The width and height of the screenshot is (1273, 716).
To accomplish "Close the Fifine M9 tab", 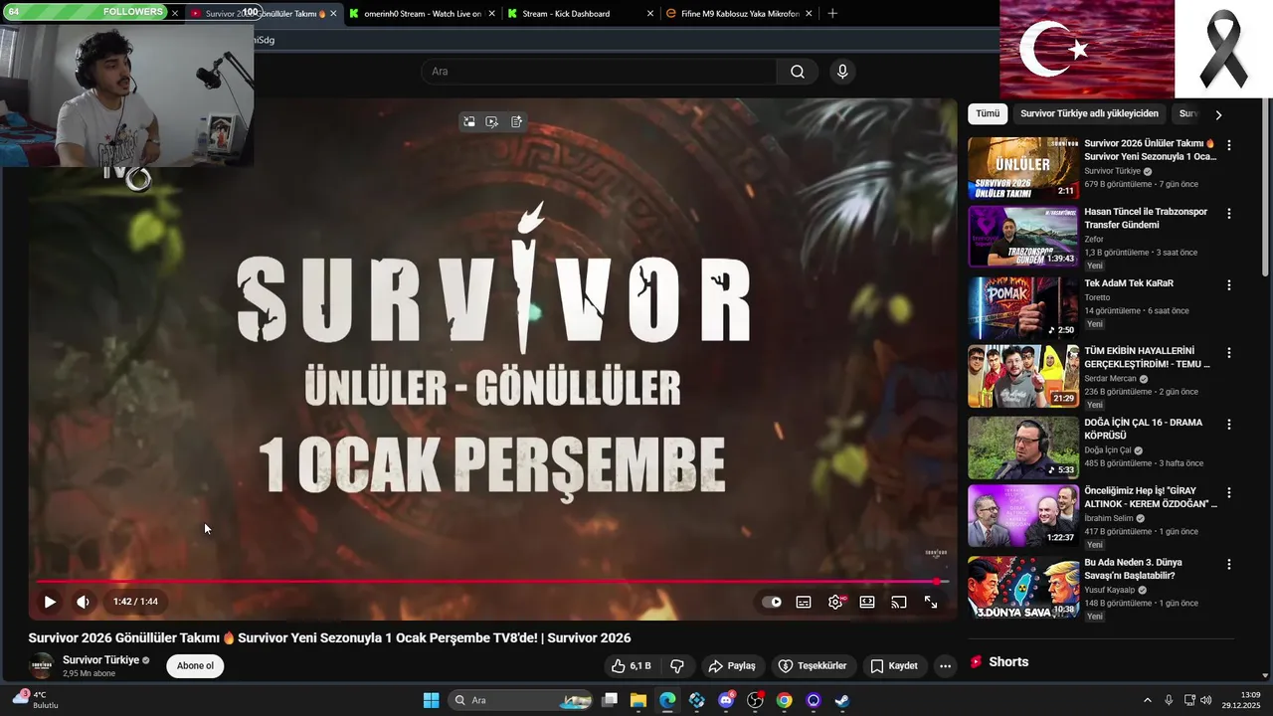I will click(x=809, y=14).
